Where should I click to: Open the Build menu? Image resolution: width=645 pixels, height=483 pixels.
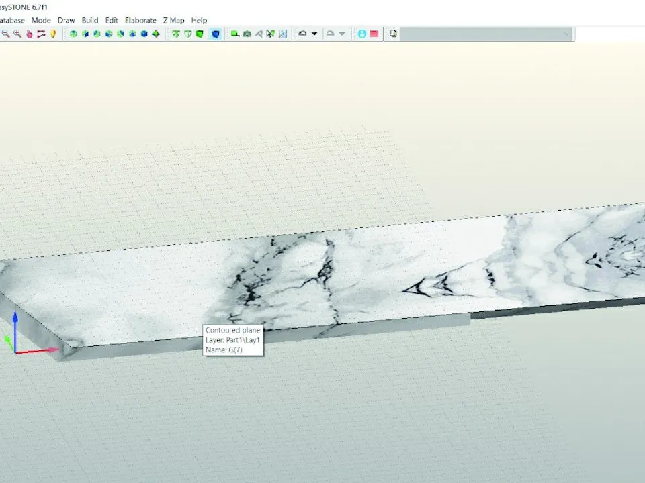89,20
